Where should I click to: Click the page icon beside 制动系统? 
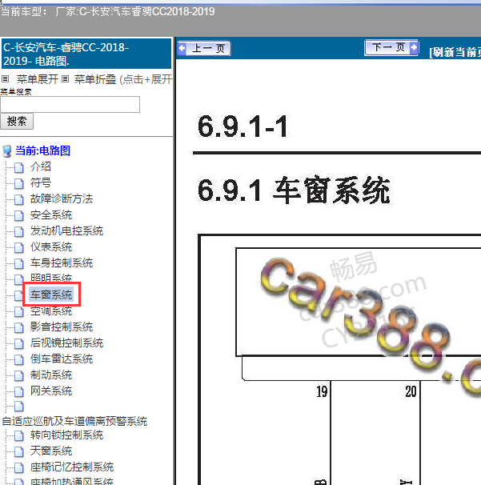[19, 376]
